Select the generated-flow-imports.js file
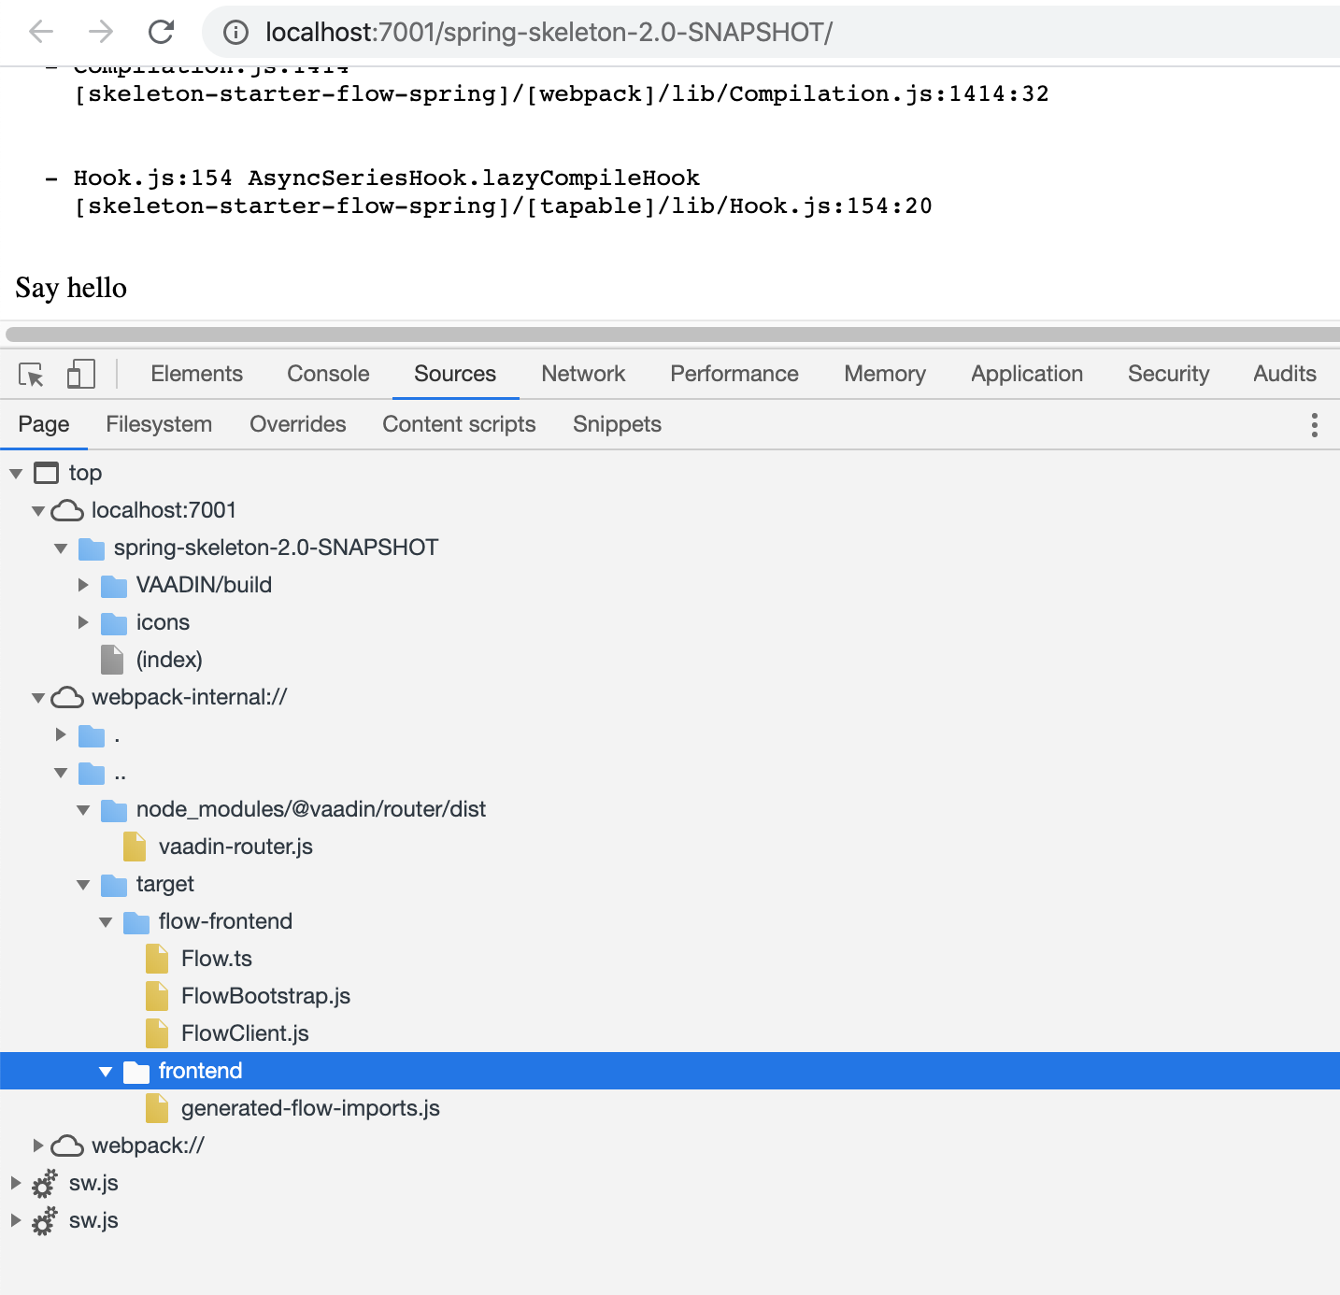Screen dimensions: 1340x1295 click(309, 1108)
